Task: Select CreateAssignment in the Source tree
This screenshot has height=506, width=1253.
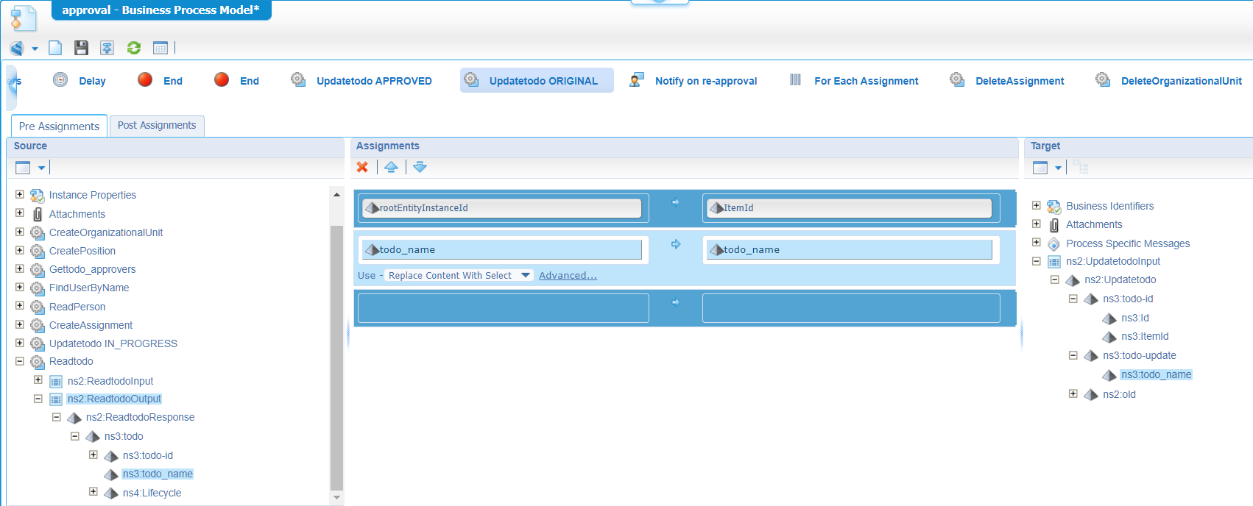Action: click(x=91, y=325)
